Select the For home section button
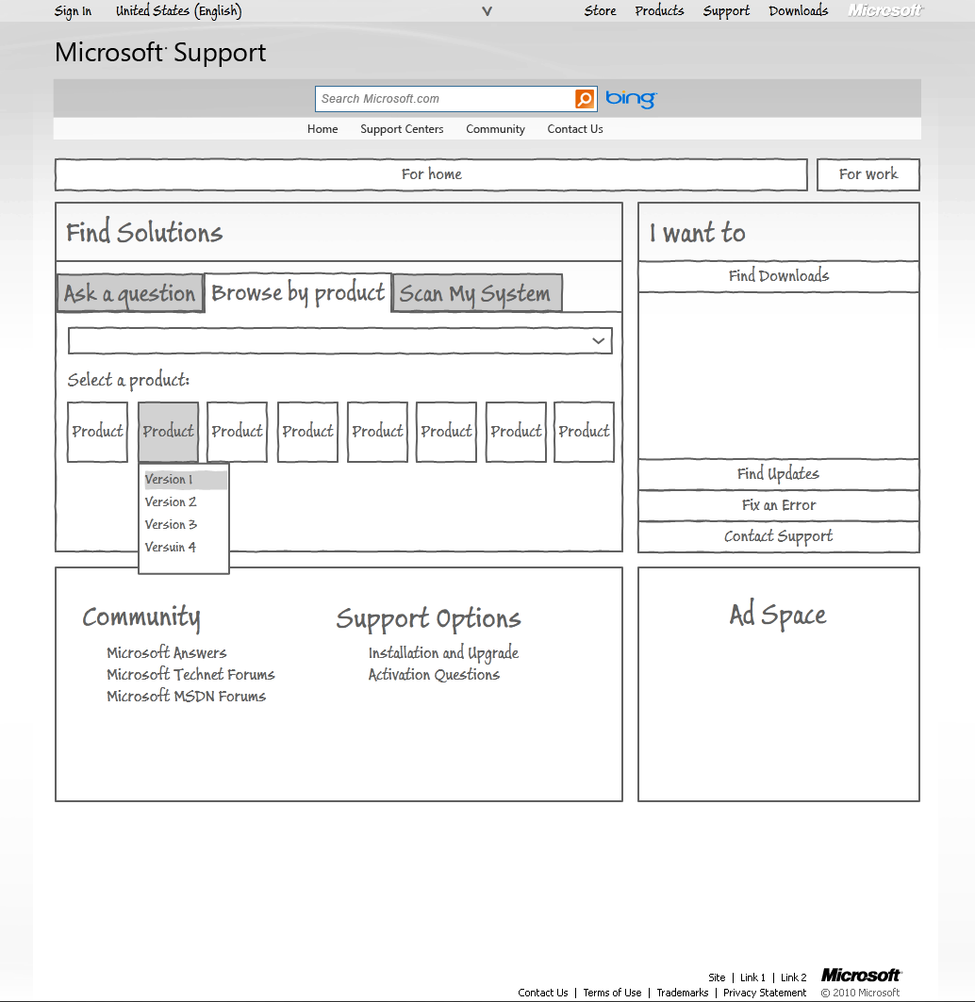The width and height of the screenshot is (975, 1002). pyautogui.click(x=432, y=174)
